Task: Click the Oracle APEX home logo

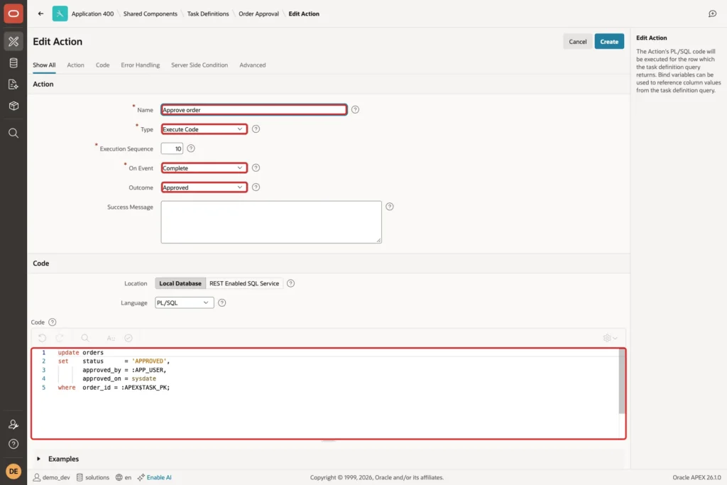Action: point(13,13)
